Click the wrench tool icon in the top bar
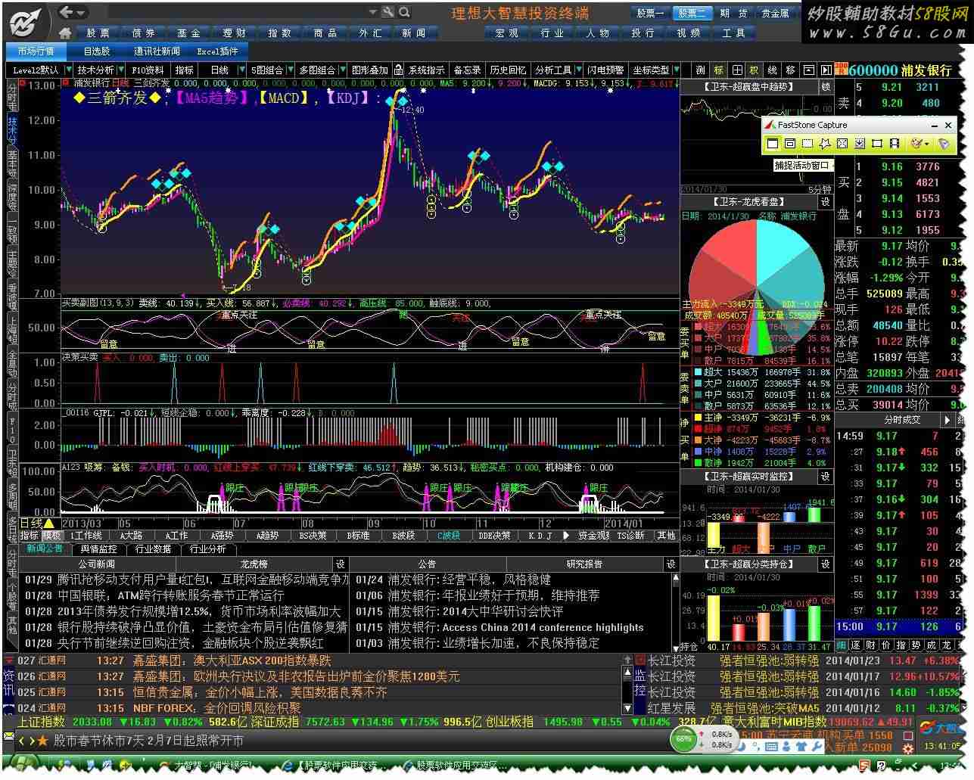Viewport: 974px width, 780px height. [x=388, y=12]
